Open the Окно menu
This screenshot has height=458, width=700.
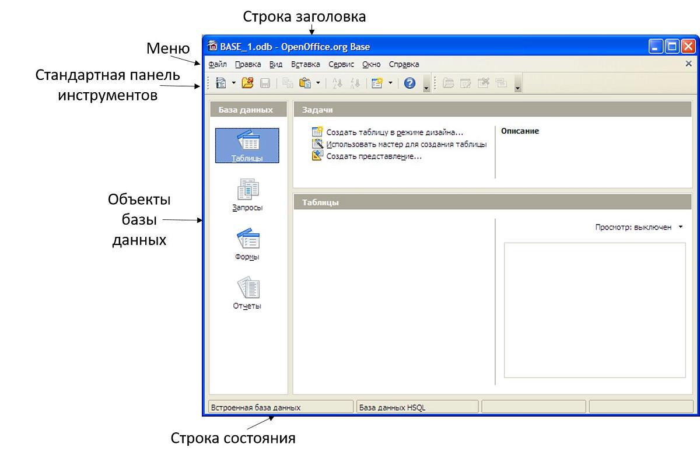click(x=372, y=64)
